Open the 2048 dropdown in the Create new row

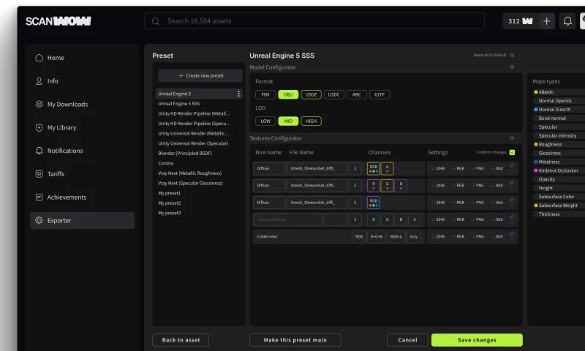coord(438,236)
